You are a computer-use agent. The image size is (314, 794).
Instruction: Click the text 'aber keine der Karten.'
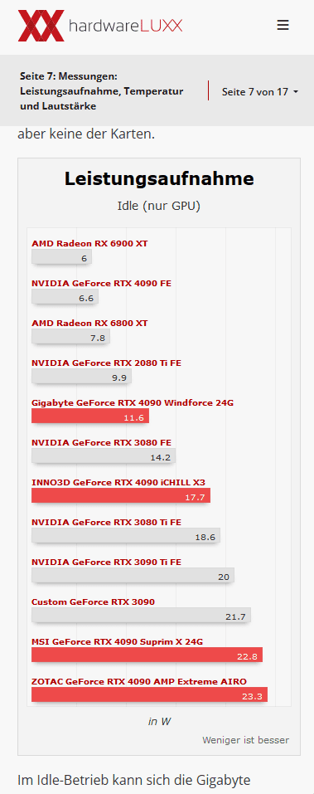(86, 134)
